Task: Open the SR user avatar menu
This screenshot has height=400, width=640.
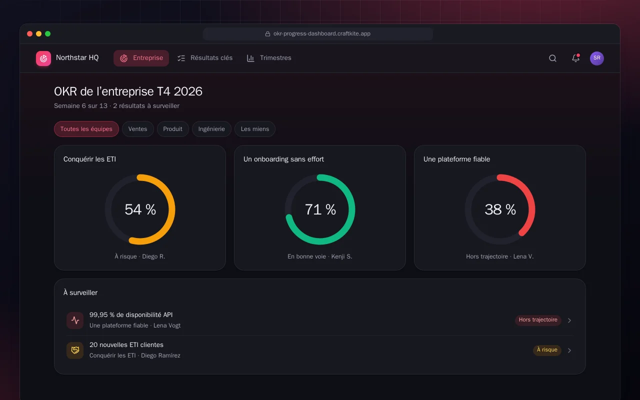Action: (597, 58)
